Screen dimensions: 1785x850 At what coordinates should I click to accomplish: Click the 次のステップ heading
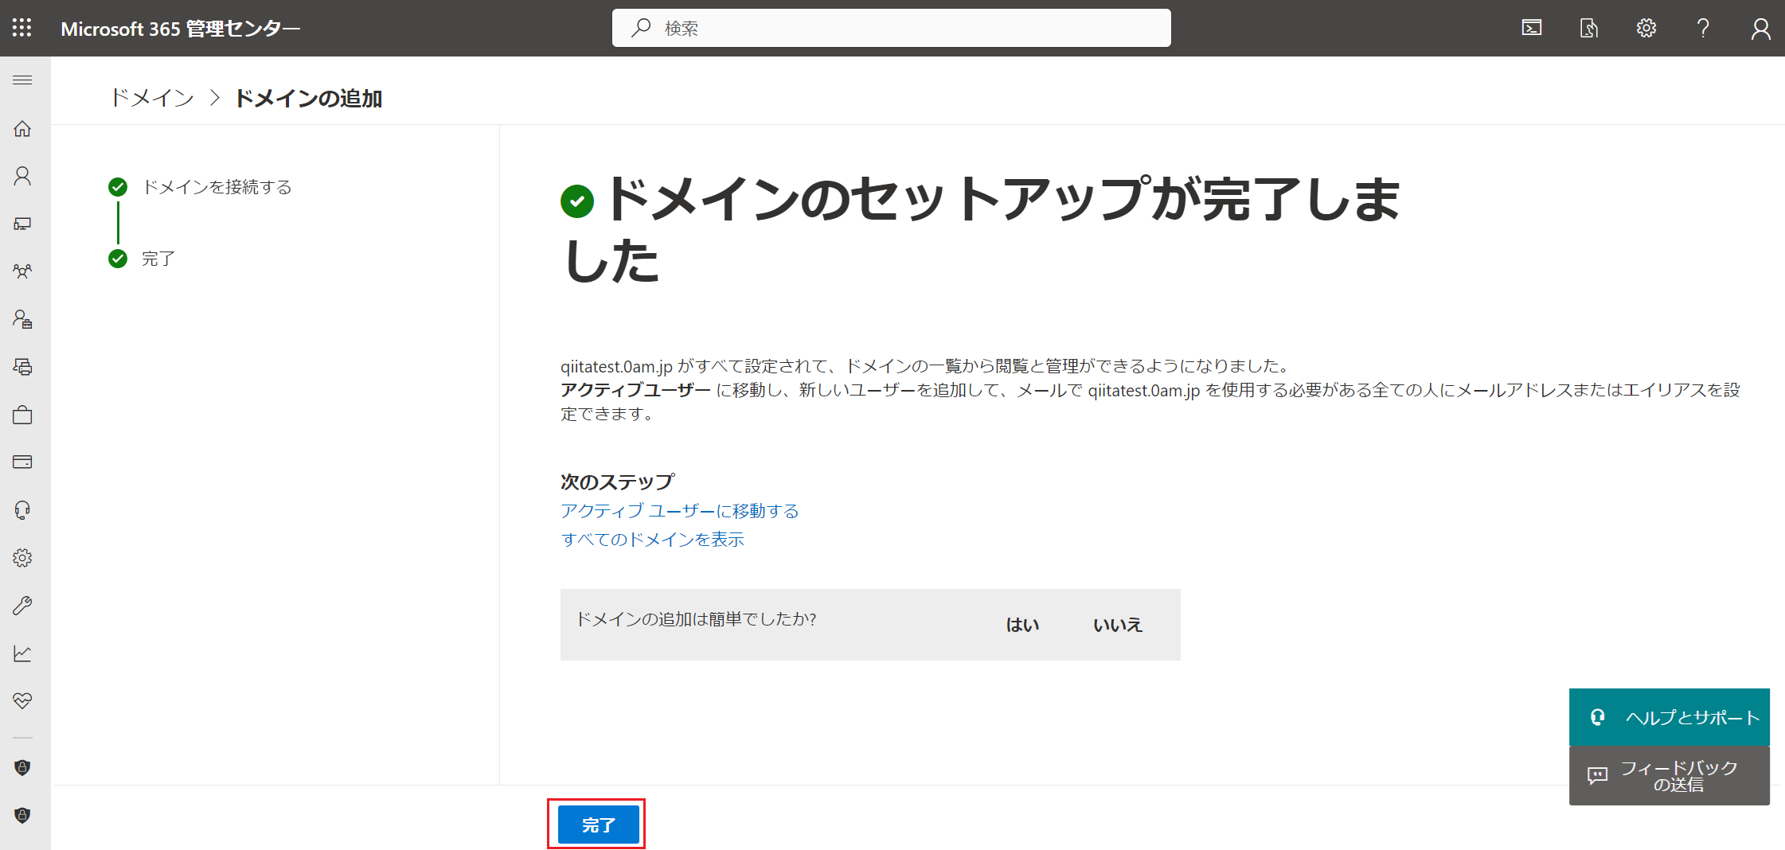click(x=617, y=482)
